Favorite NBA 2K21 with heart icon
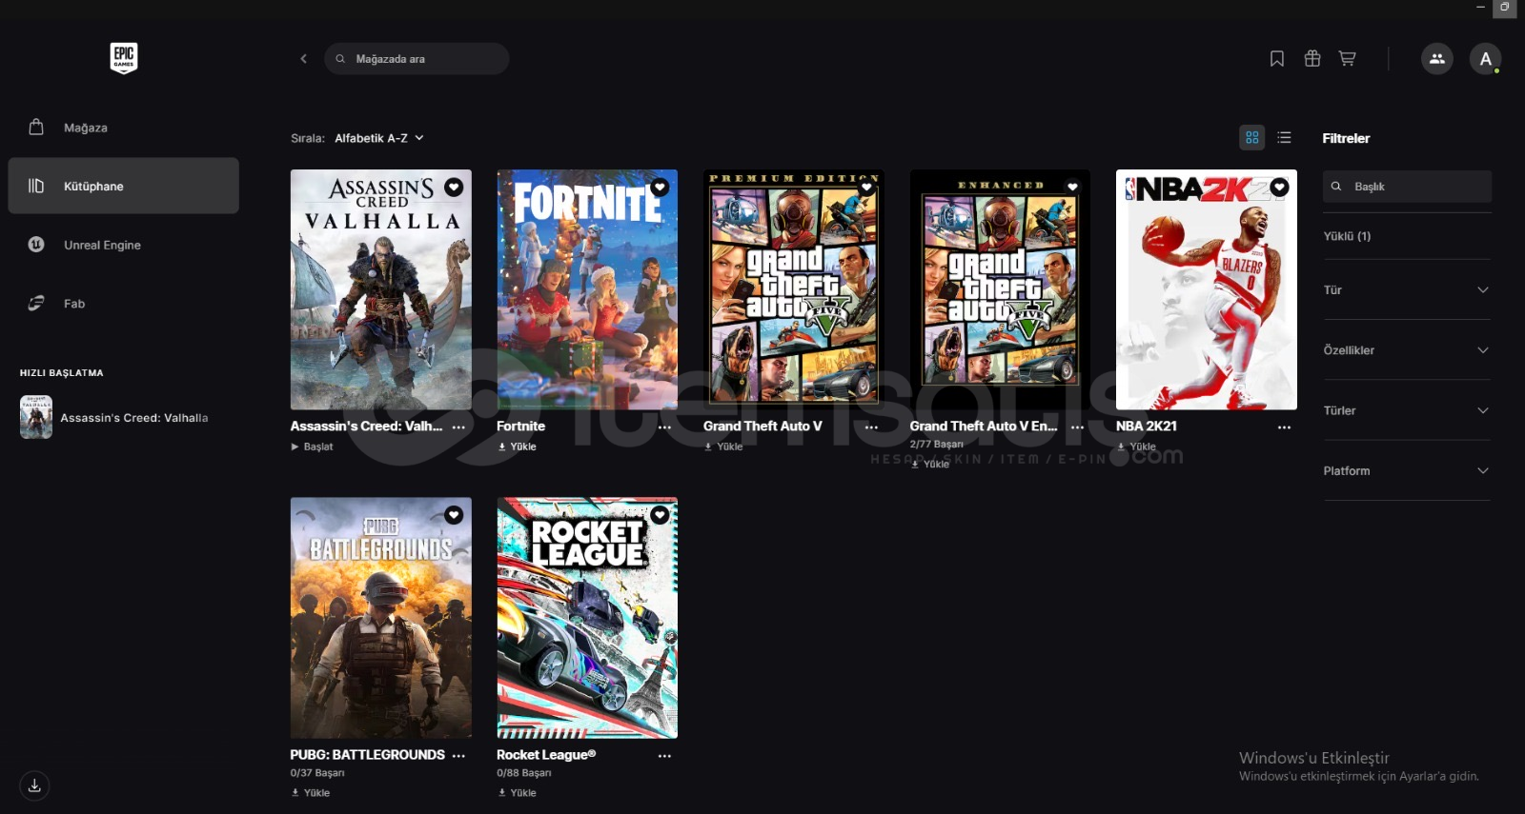This screenshot has height=814, width=1525. 1279,188
